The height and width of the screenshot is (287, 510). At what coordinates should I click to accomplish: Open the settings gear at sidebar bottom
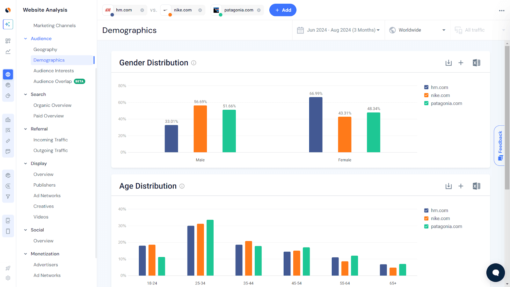coord(8,278)
